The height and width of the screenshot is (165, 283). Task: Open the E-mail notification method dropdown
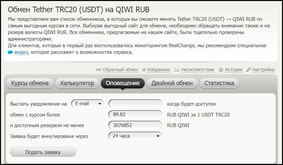click(88, 104)
